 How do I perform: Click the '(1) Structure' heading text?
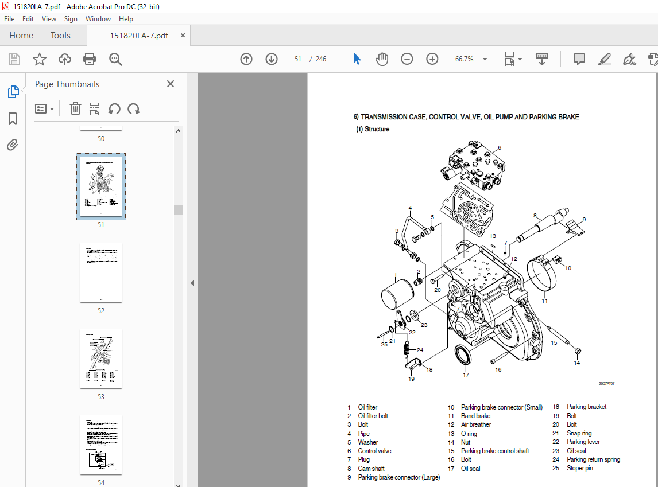click(x=373, y=129)
